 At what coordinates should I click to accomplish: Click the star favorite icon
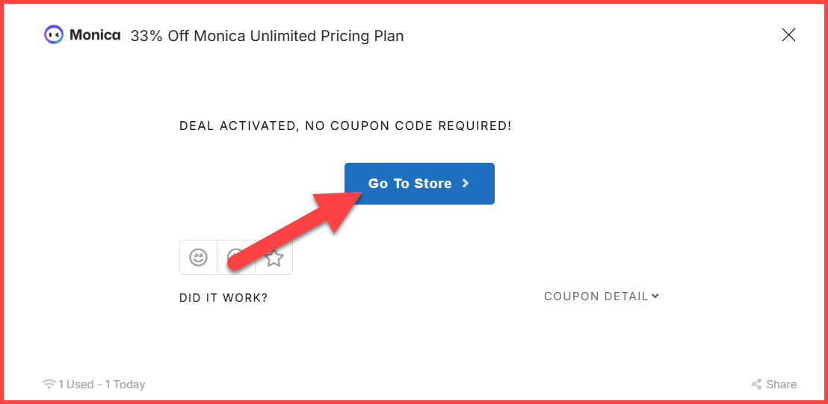274,258
